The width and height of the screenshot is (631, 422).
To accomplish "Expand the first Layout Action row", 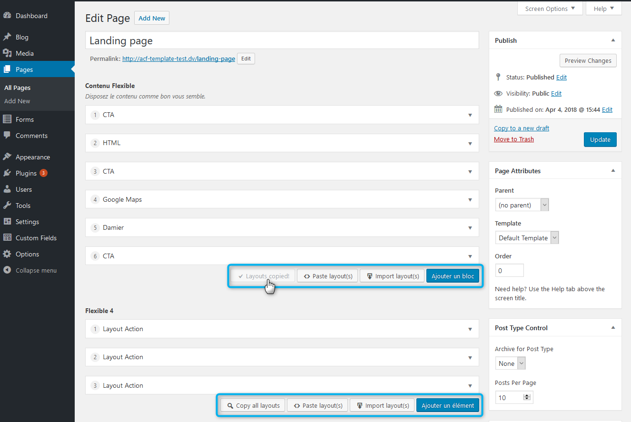I will click(x=470, y=329).
